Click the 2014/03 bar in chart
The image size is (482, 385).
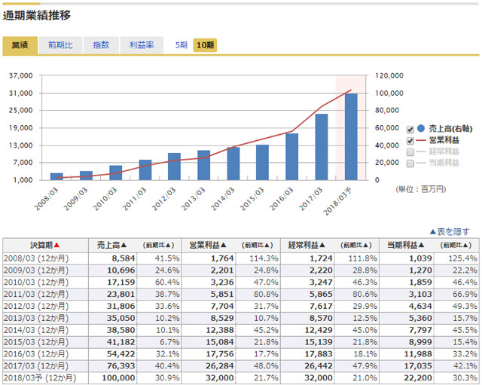coord(233,163)
